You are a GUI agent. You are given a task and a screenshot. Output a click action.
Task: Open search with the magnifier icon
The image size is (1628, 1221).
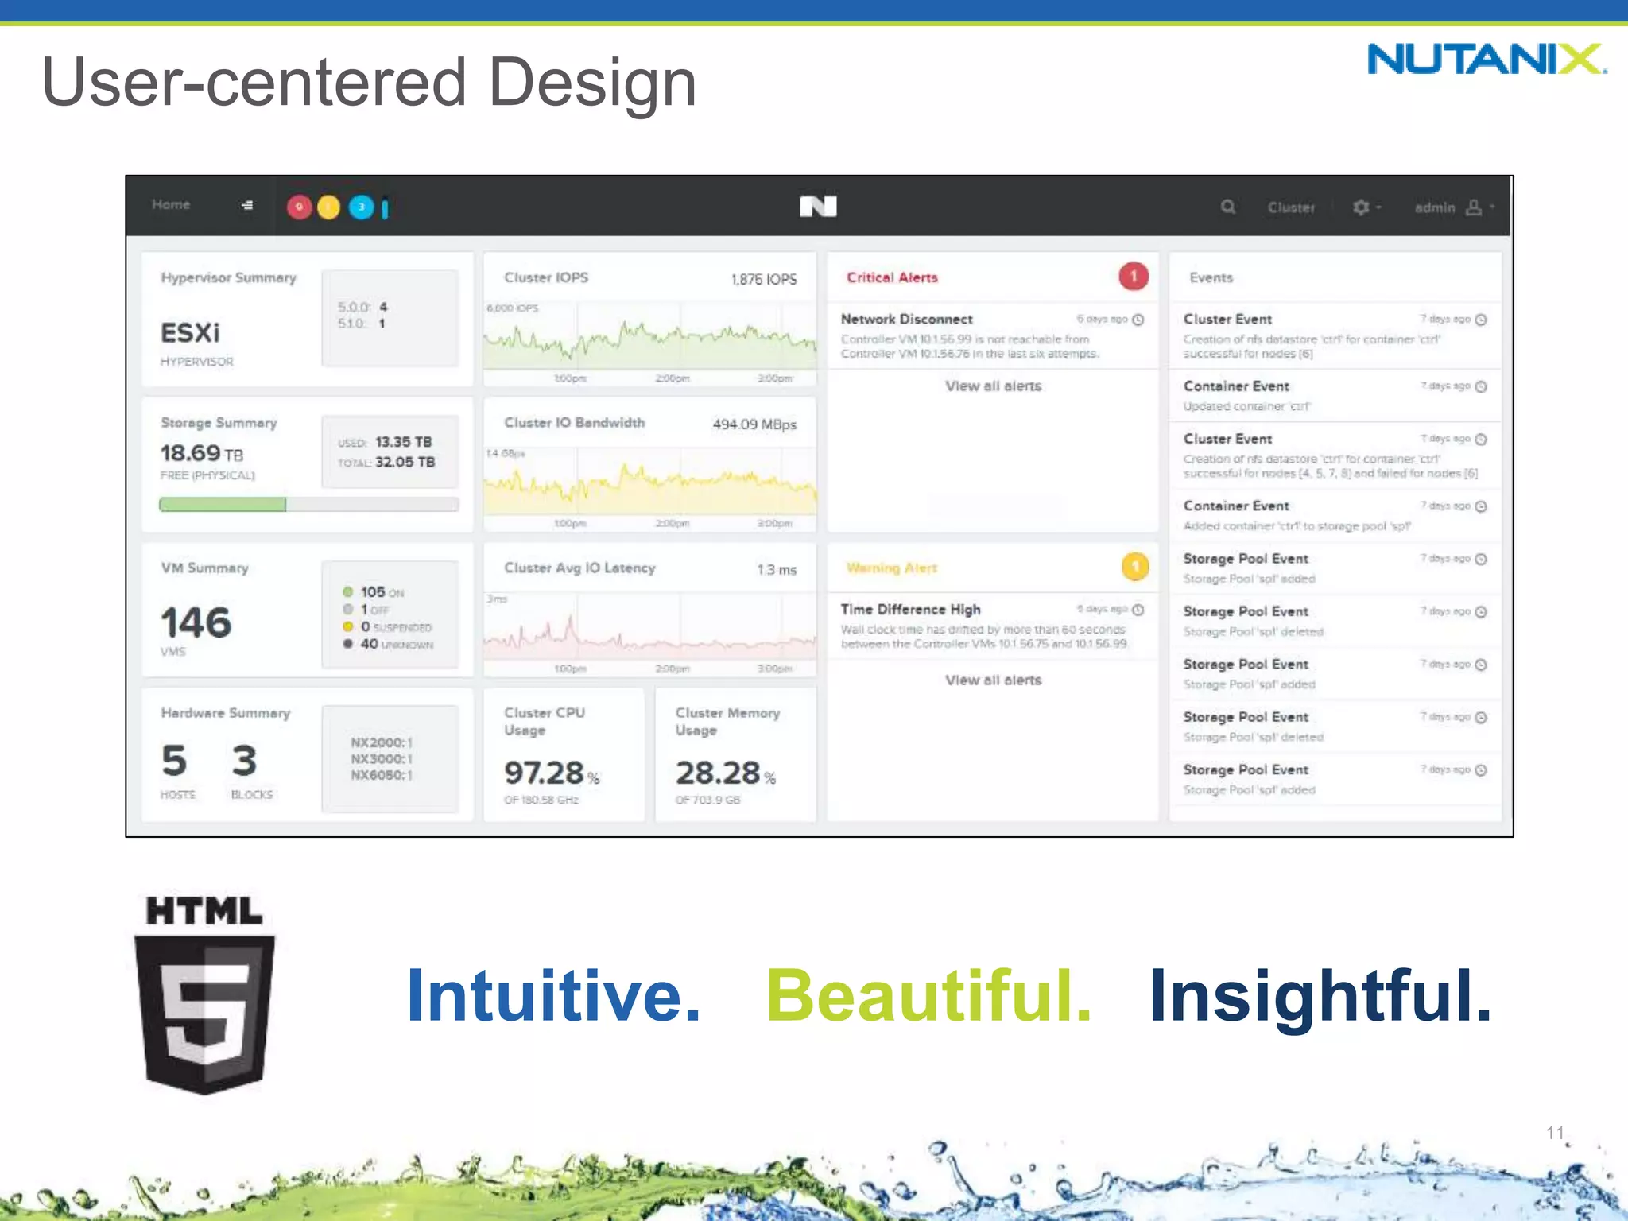tap(1228, 207)
